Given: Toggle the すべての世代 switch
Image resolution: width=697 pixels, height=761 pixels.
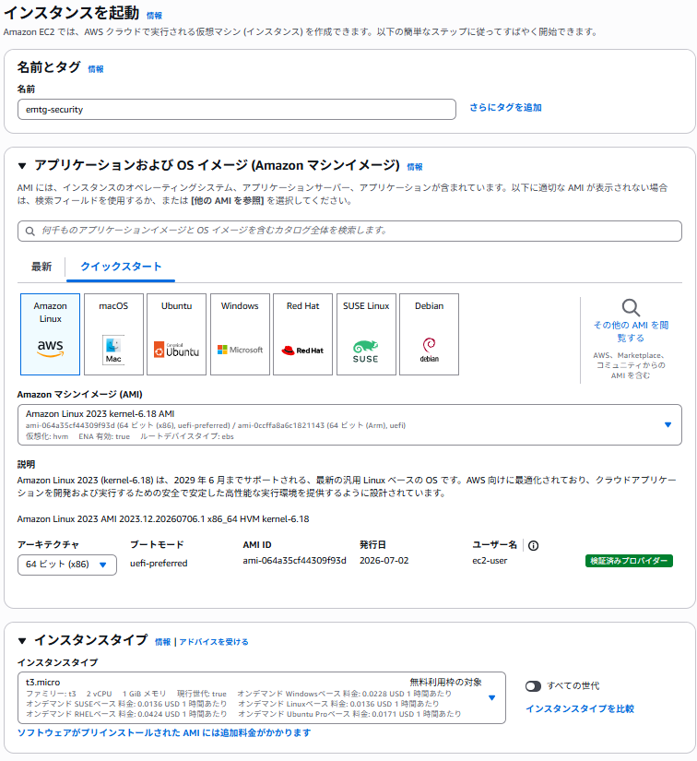Looking at the screenshot, I should (533, 685).
